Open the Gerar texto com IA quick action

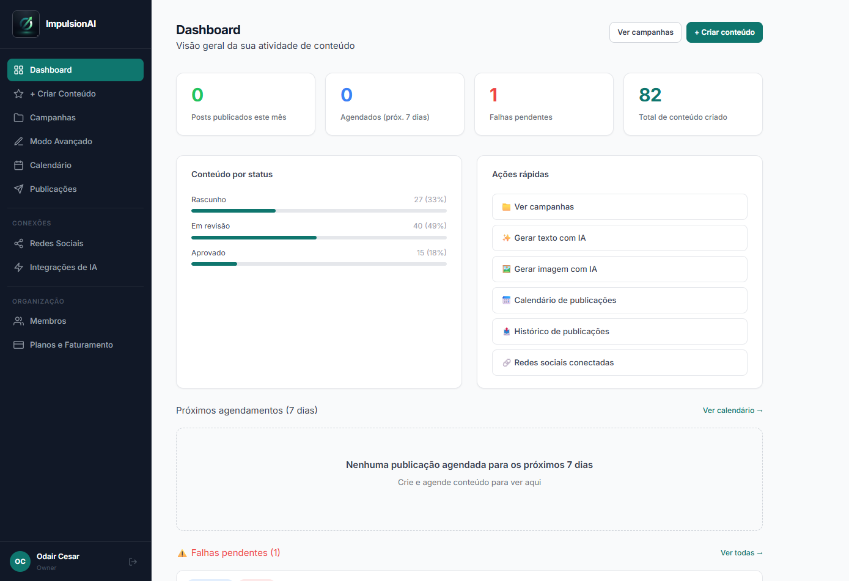point(620,238)
